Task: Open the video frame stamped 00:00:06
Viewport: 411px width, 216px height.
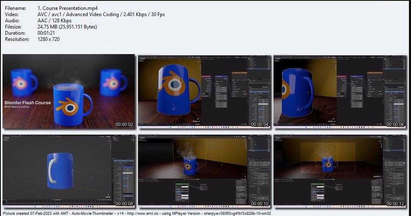Action: click(340, 91)
